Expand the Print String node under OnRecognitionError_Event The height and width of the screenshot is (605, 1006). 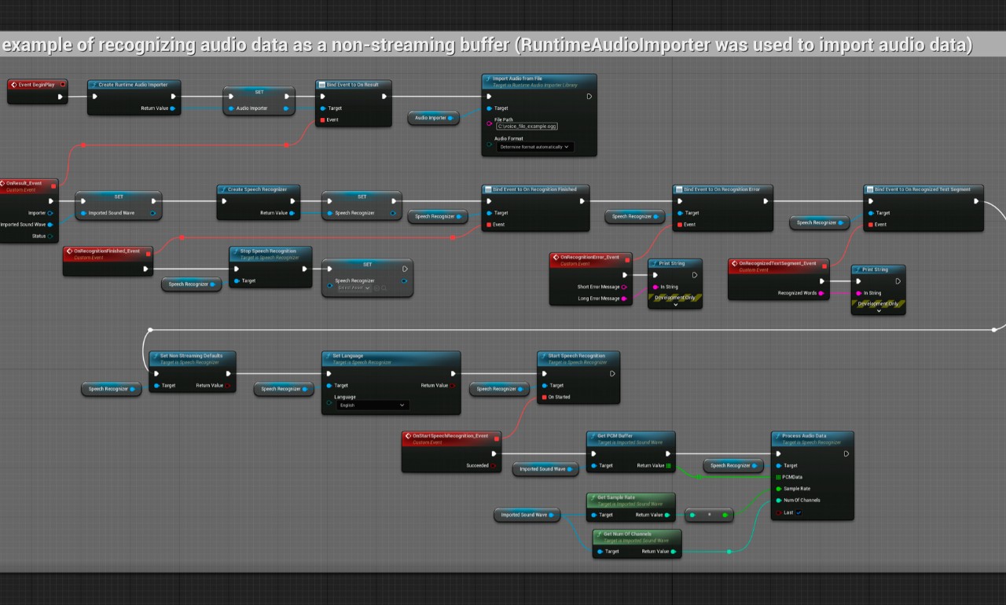[x=675, y=304]
